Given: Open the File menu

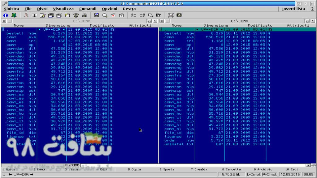Looking at the screenshot, I should pos(28,9).
